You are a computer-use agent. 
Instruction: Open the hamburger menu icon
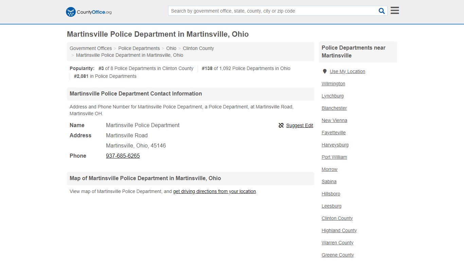(395, 11)
